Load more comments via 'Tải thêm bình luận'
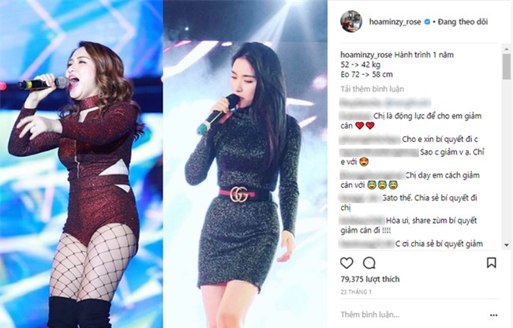Viewport: 513px width, 328px height. click(373, 89)
